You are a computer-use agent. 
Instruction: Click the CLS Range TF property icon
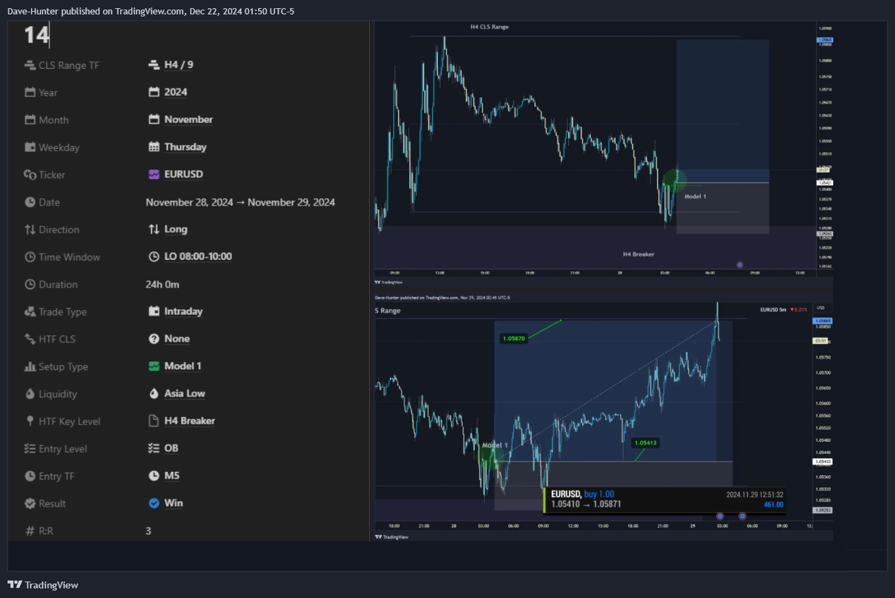click(30, 65)
